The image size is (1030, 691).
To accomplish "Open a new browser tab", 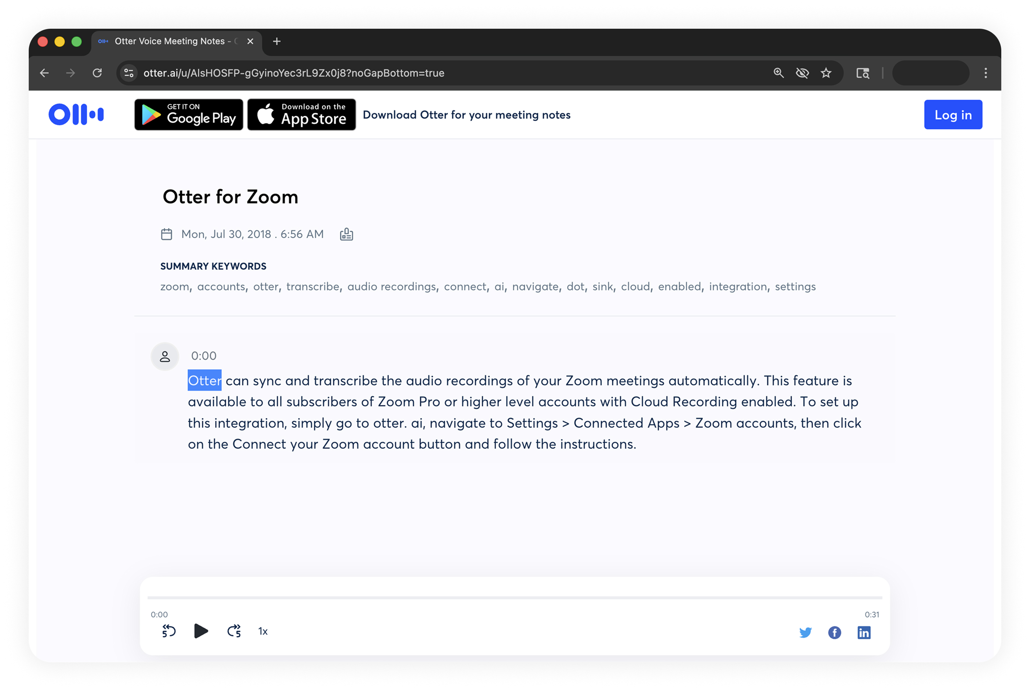I will point(276,41).
